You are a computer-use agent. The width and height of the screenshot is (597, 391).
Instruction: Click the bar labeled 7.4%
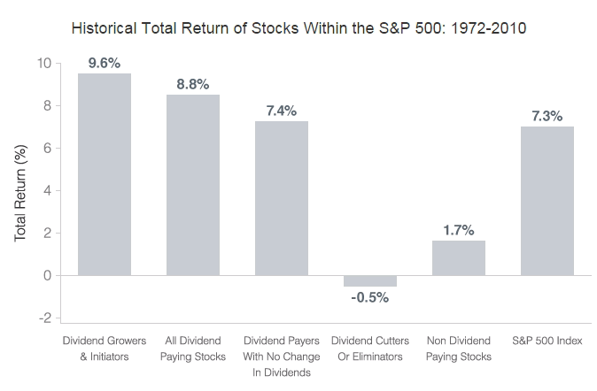point(282,198)
